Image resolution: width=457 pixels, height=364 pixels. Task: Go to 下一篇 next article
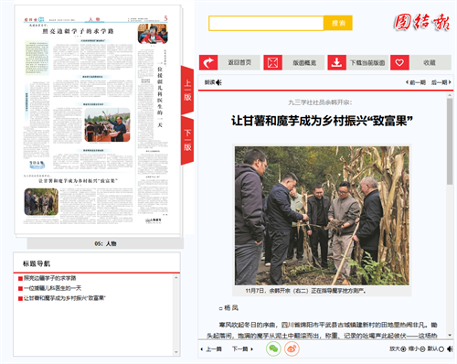(243, 349)
